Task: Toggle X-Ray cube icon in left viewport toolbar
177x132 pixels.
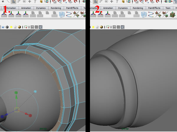Action: (x=32, y=27)
